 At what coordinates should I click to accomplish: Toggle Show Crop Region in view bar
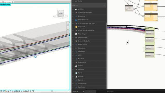[15, 91]
